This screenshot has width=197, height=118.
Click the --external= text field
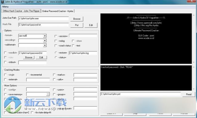point(38,80)
